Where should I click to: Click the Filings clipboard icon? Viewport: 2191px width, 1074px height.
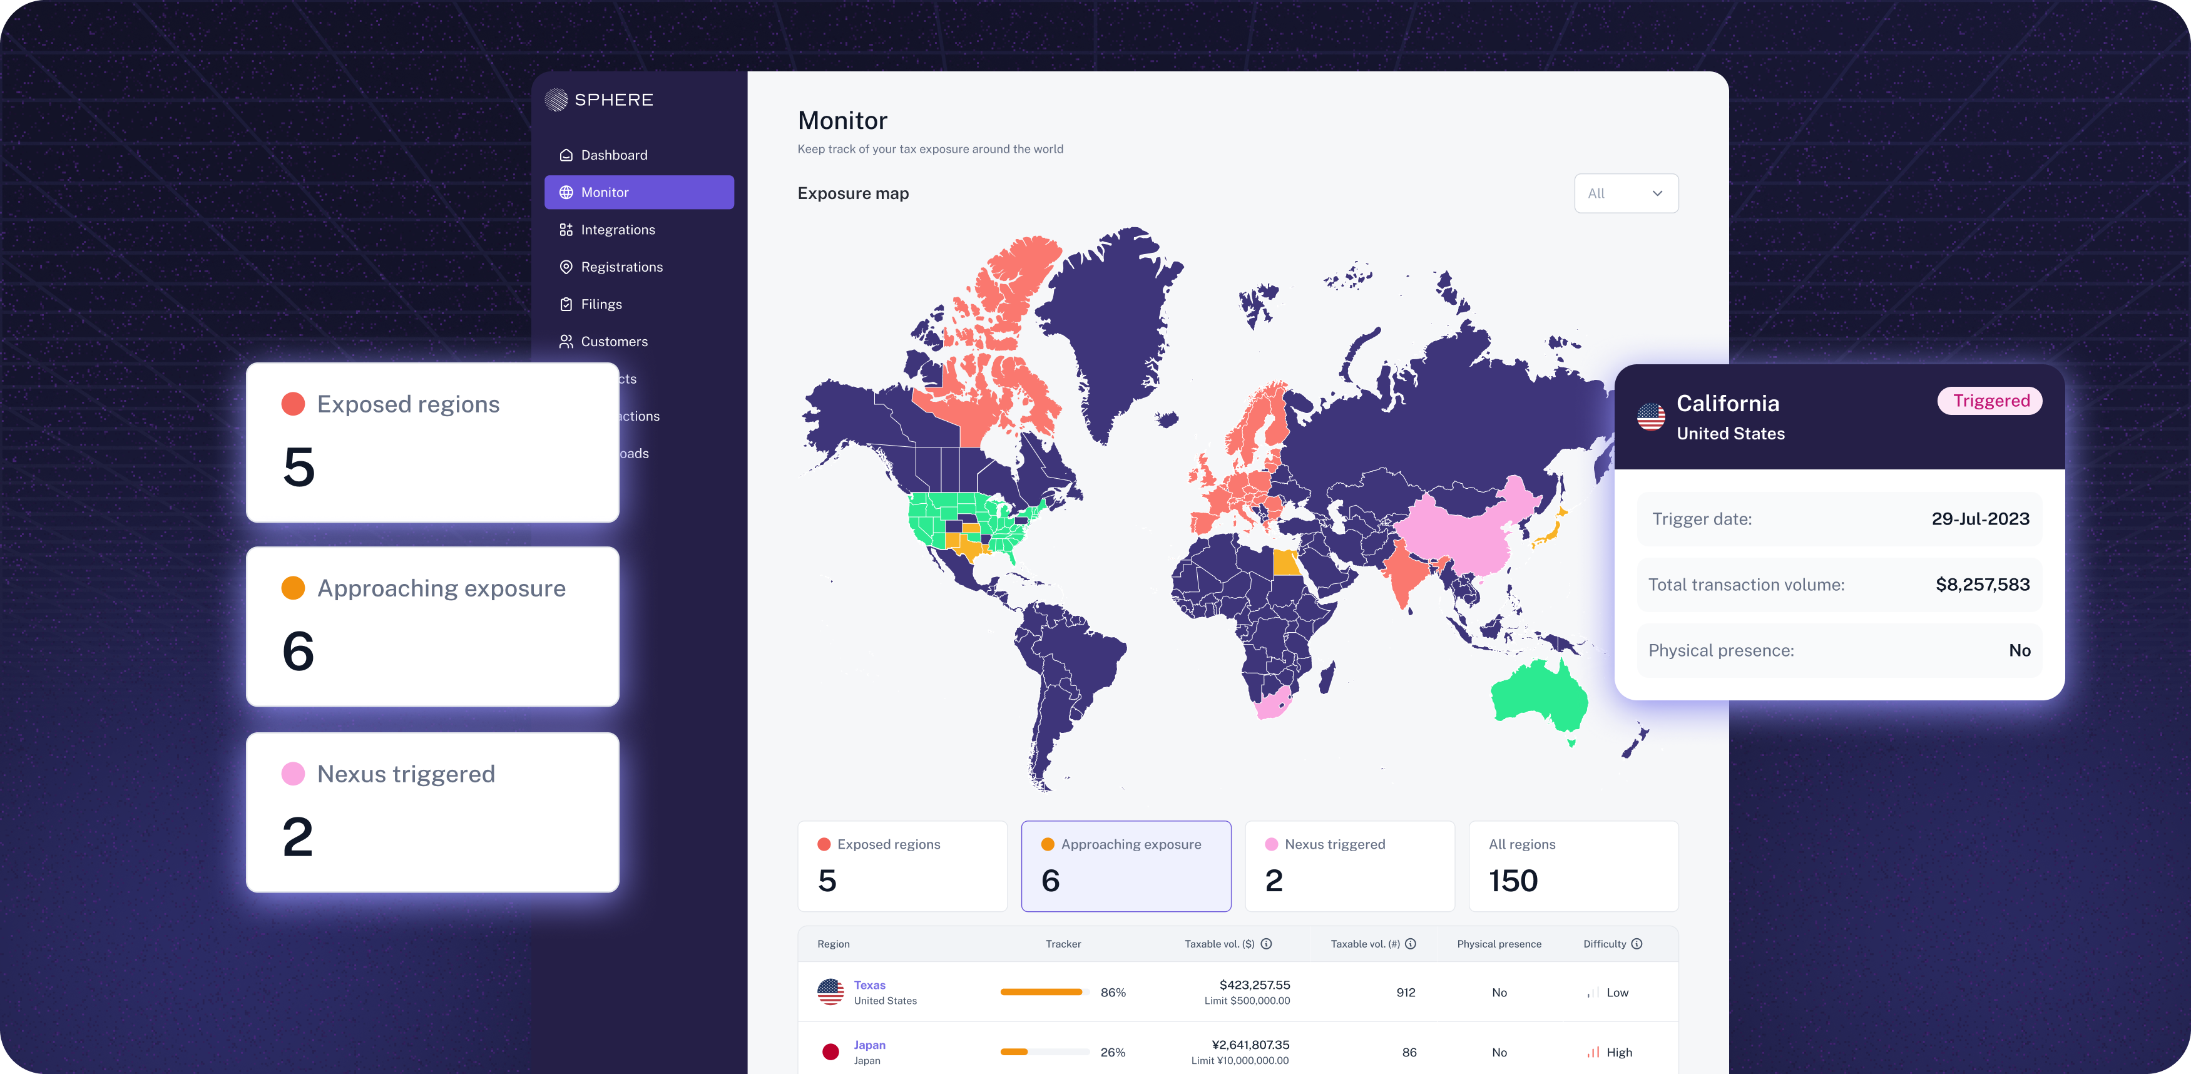pos(566,304)
